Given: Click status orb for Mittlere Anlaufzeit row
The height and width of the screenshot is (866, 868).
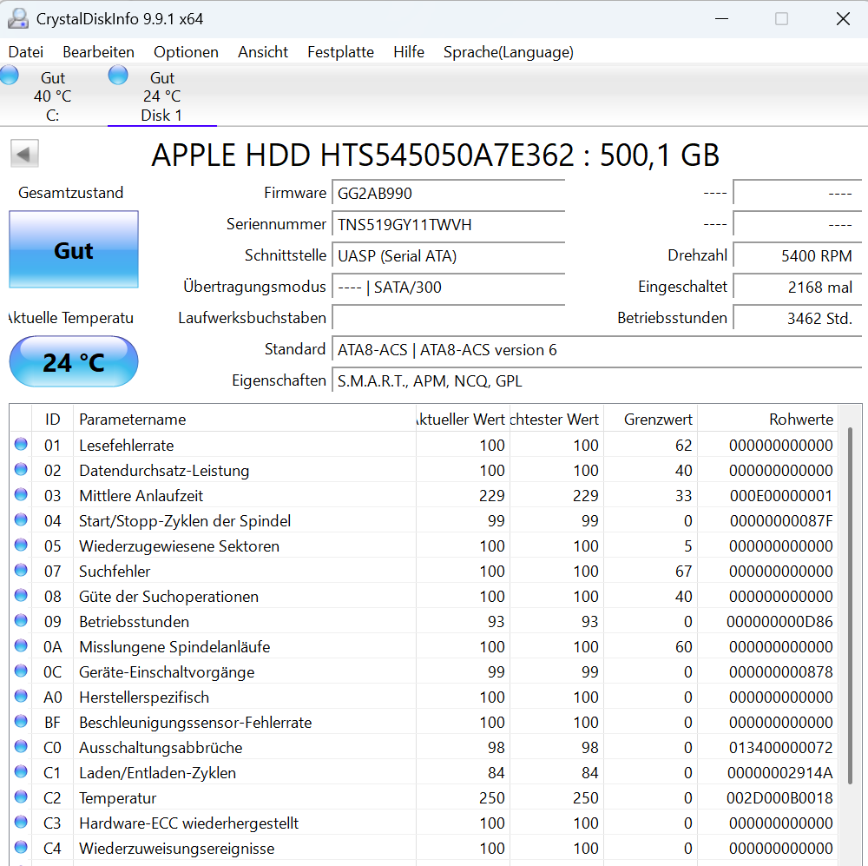Looking at the screenshot, I should (21, 495).
